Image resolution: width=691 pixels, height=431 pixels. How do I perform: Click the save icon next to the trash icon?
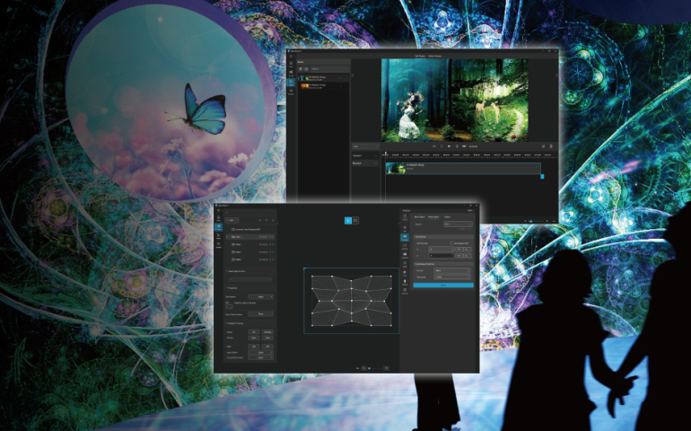coord(543,146)
